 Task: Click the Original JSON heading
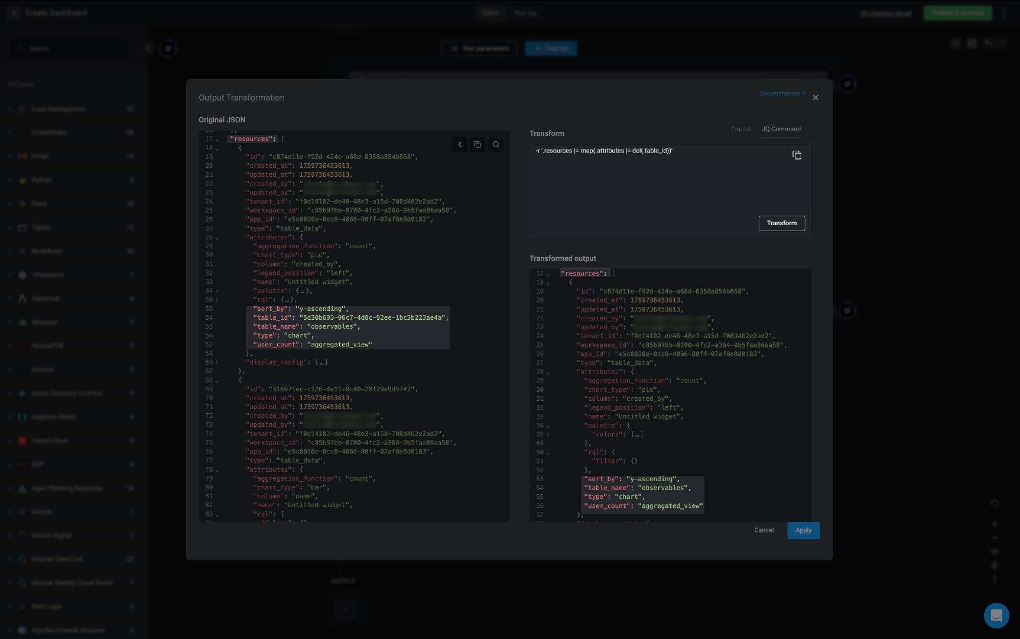coord(222,119)
